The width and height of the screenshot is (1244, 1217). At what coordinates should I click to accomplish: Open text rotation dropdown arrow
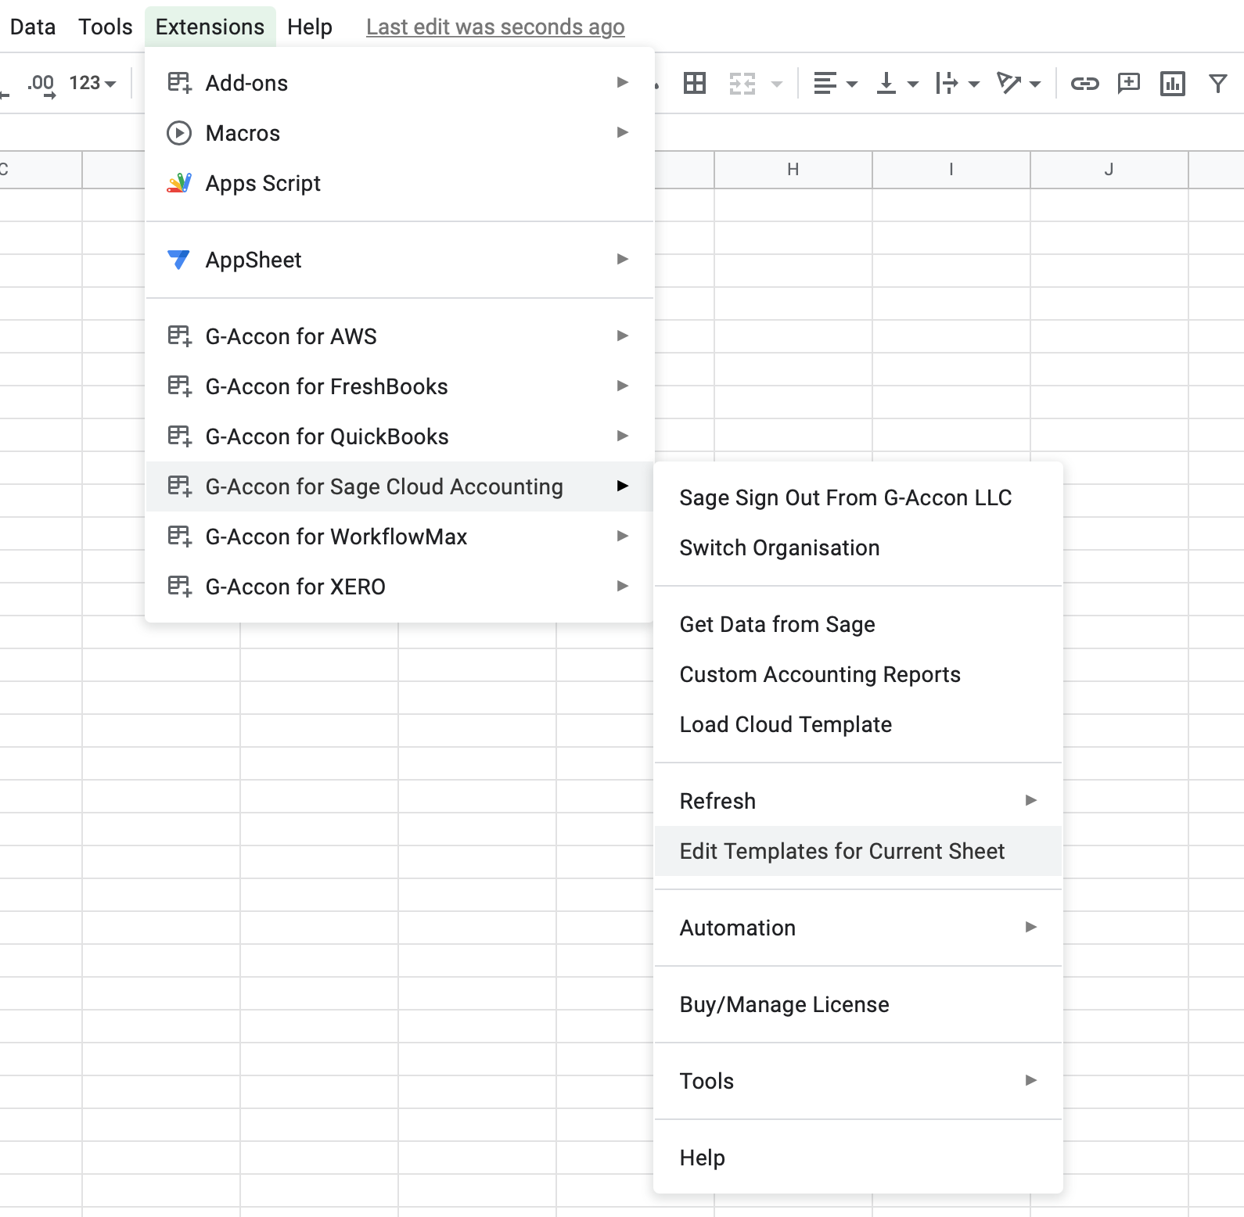point(1035,84)
